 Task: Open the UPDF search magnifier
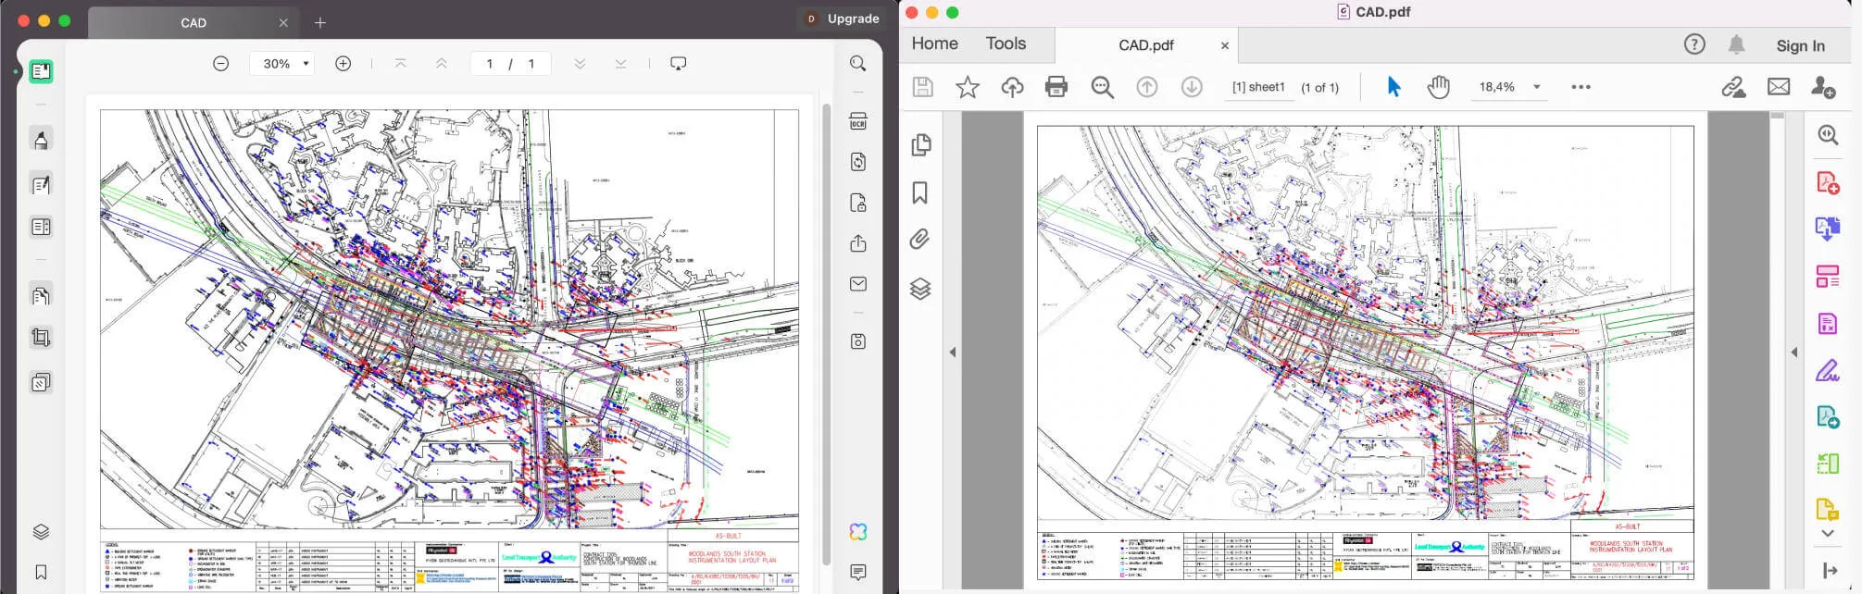[858, 64]
